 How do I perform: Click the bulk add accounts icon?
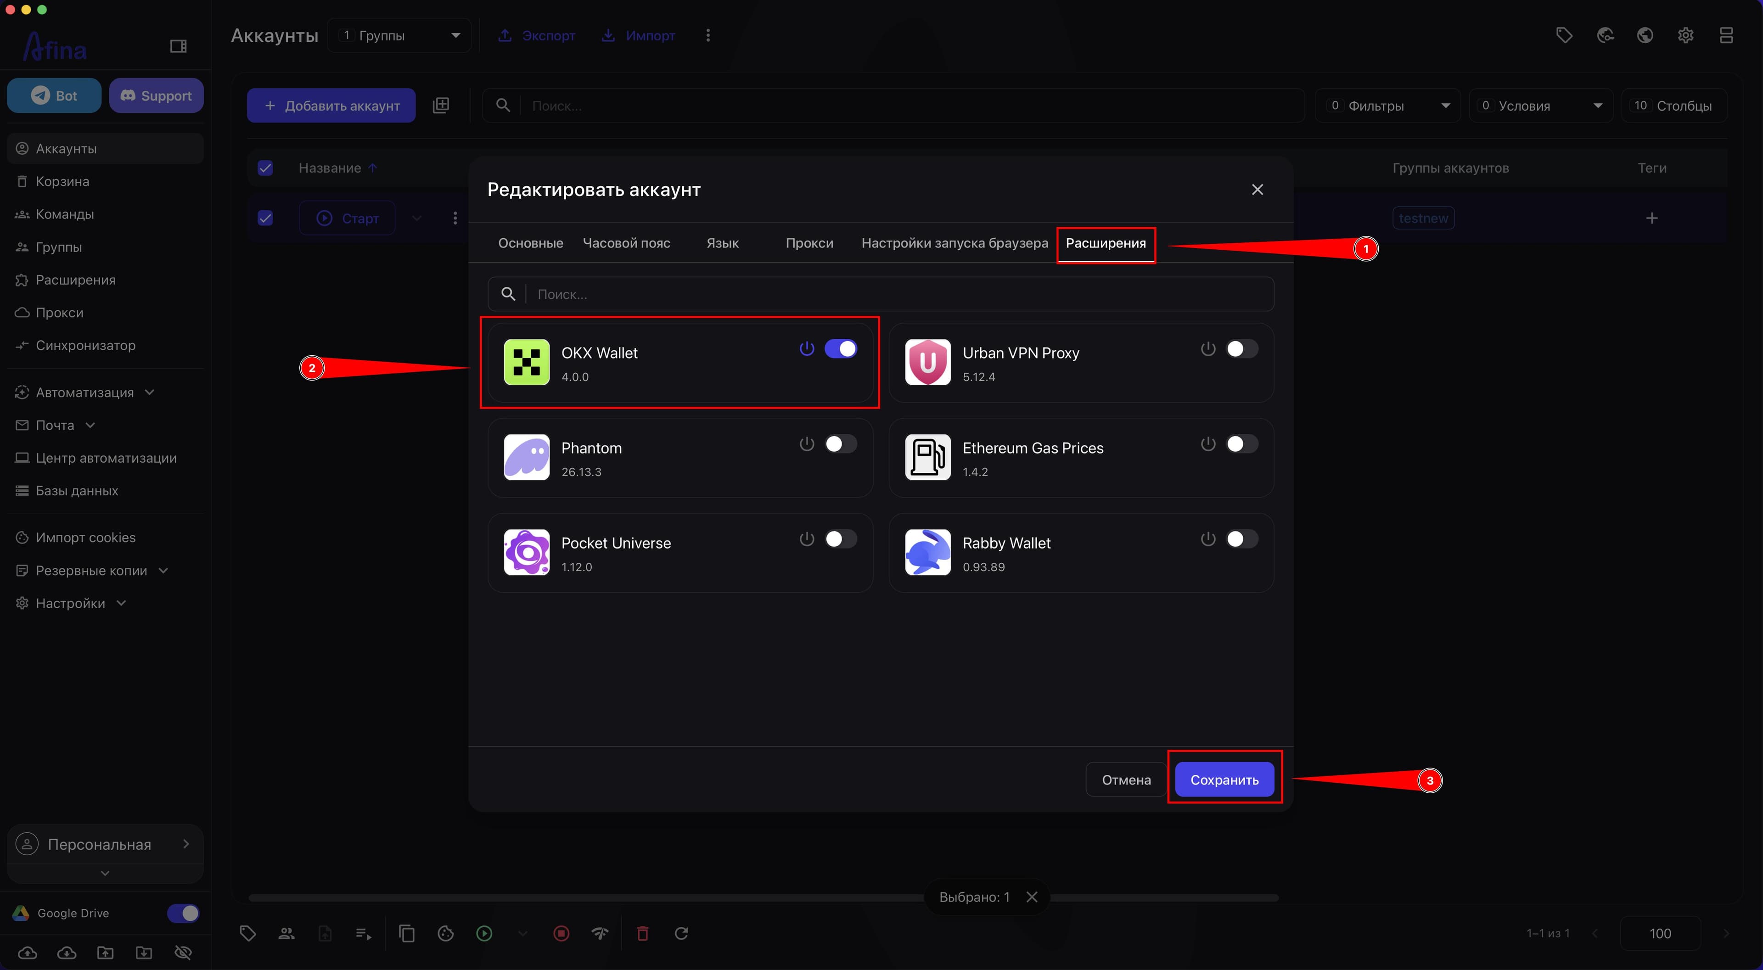(x=441, y=106)
